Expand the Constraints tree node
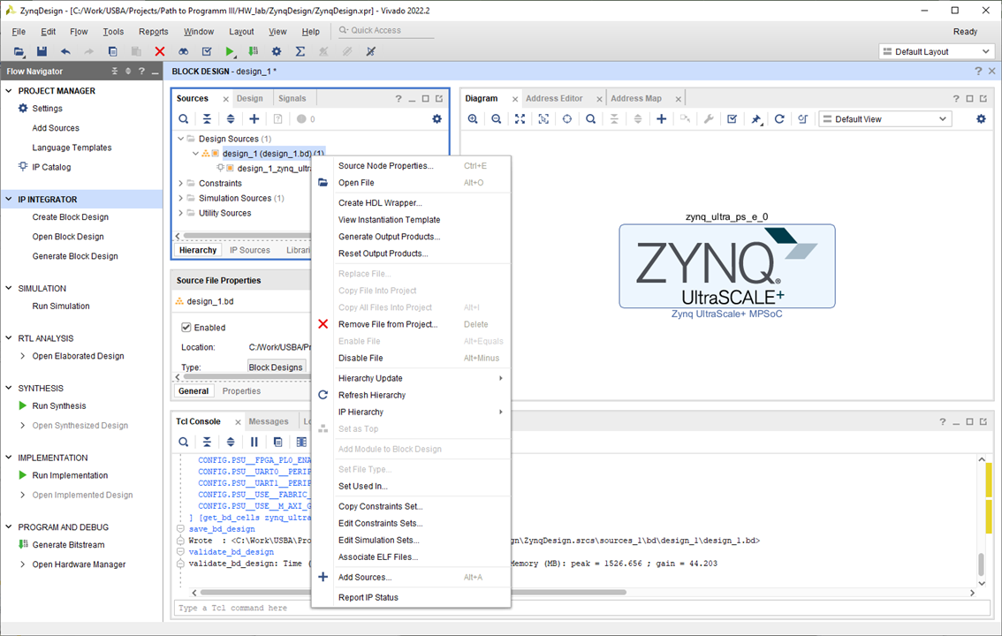 (x=181, y=184)
